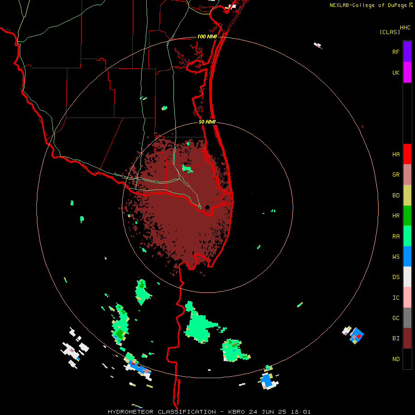415x415 pixels.
Task: Click the brown BI legend swatch
Action: 407,338
